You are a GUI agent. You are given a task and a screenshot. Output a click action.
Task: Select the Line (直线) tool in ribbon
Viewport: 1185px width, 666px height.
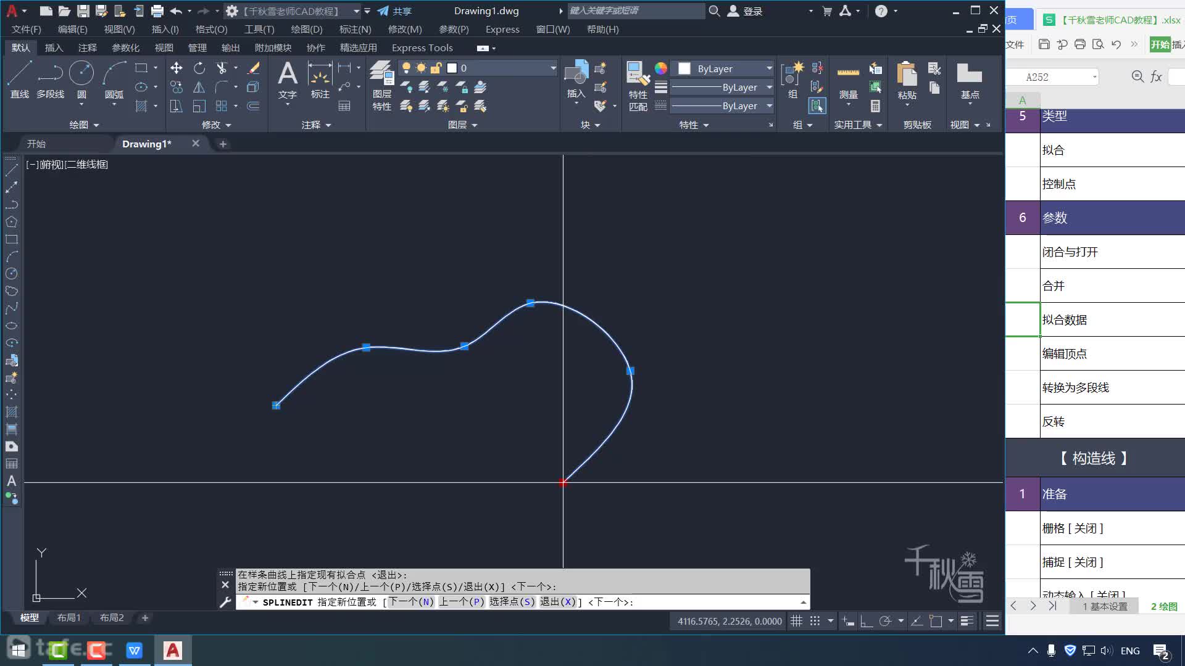(19, 80)
